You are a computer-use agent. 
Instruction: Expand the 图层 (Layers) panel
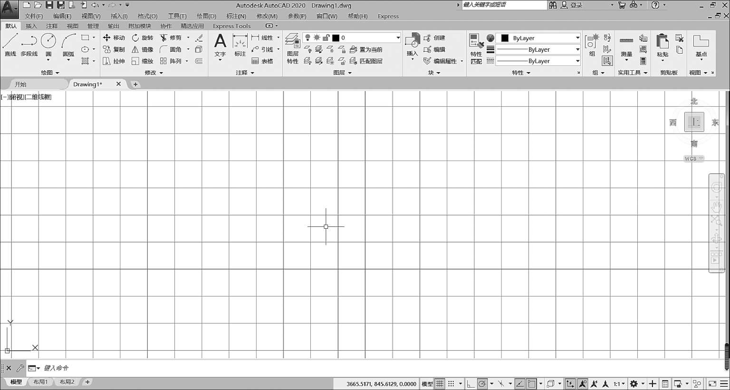tap(342, 73)
